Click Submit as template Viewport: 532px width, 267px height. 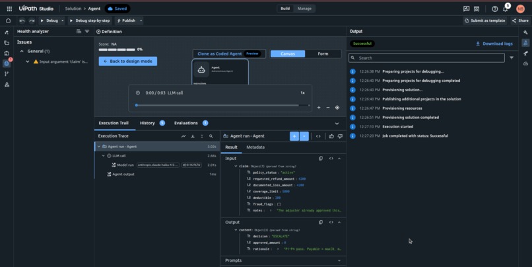[x=484, y=20]
